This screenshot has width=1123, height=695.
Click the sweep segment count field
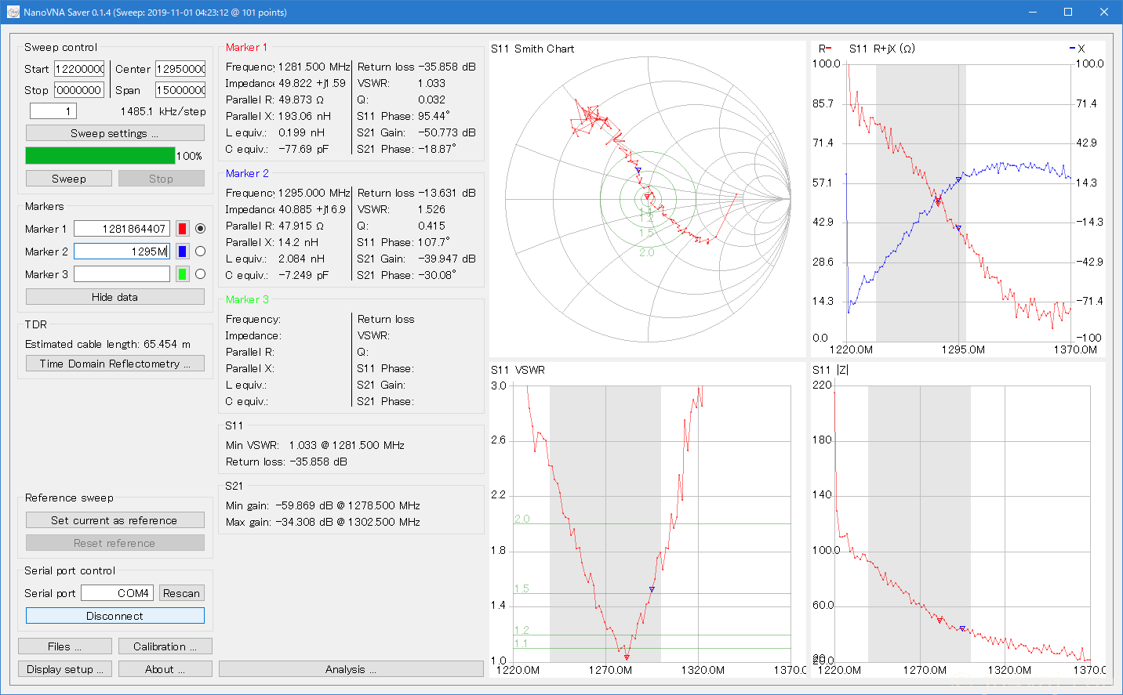[53, 111]
